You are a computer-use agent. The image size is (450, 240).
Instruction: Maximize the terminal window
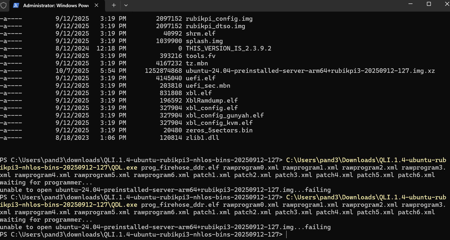pyautogui.click(x=429, y=4)
